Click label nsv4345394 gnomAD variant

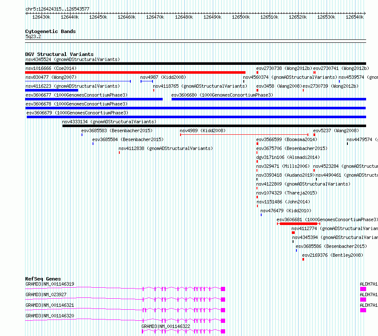point(335,237)
